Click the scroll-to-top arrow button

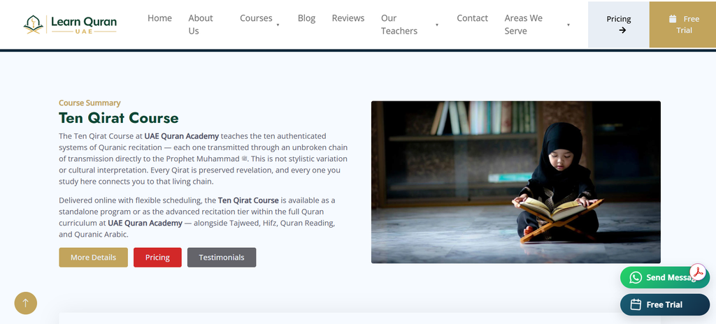tap(26, 303)
